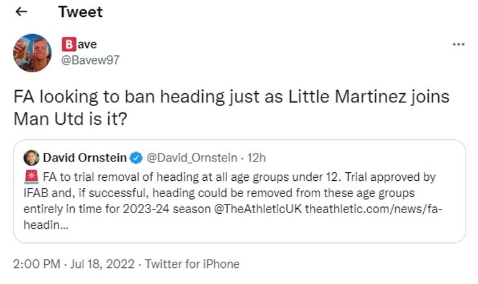Screen dimensions: 478x284
Task: Click the back arrow beside Tweet
Action: [22, 12]
